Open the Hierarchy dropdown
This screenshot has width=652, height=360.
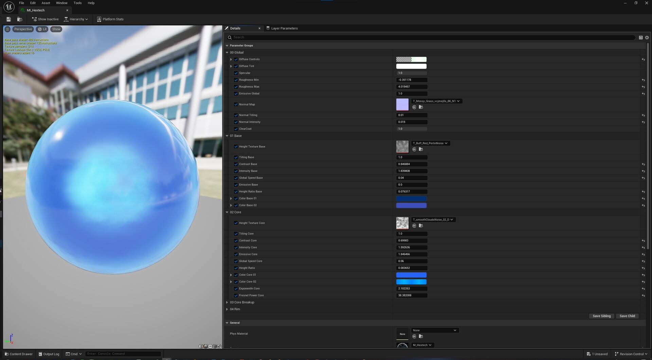(76, 19)
